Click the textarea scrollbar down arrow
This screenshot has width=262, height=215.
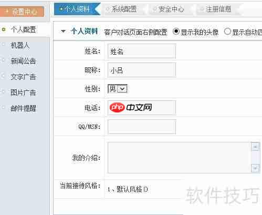click(255, 168)
